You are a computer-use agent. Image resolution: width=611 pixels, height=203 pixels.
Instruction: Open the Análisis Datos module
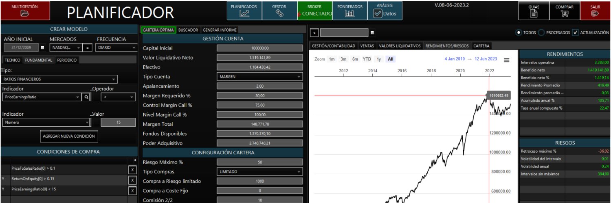click(385, 11)
